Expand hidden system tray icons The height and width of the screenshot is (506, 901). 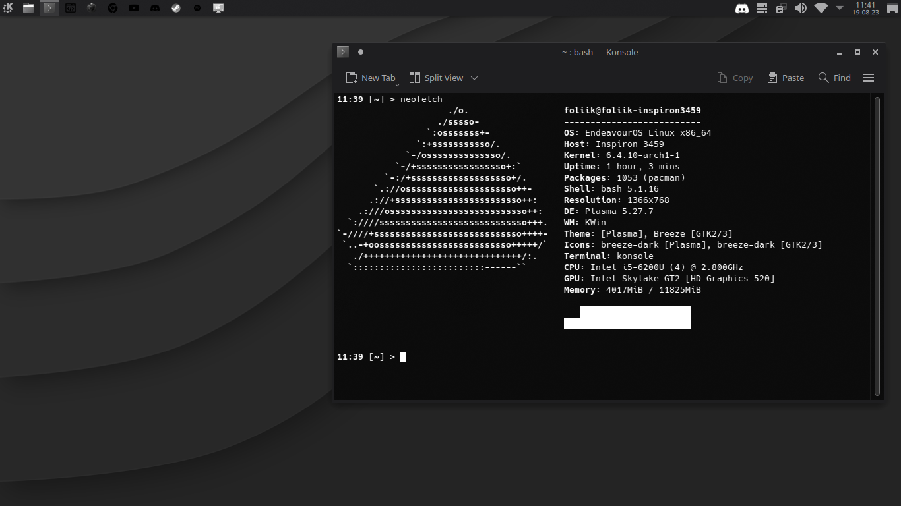(840, 8)
